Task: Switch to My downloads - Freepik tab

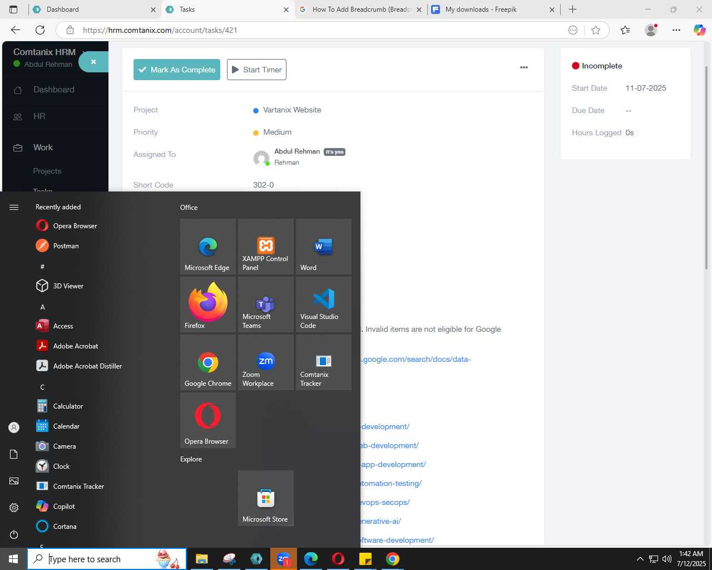Action: click(x=493, y=9)
